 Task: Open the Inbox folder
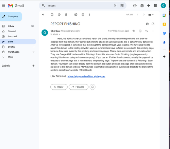[18, 26]
